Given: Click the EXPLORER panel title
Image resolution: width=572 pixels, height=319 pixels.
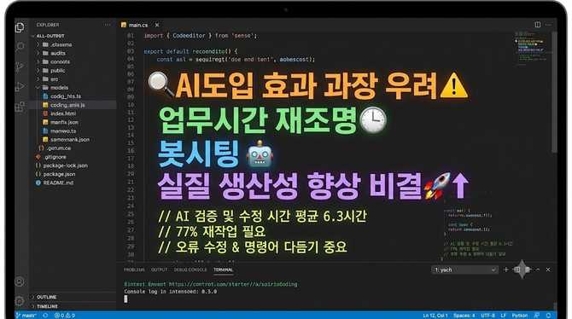Looking at the screenshot, I should 48,25.
